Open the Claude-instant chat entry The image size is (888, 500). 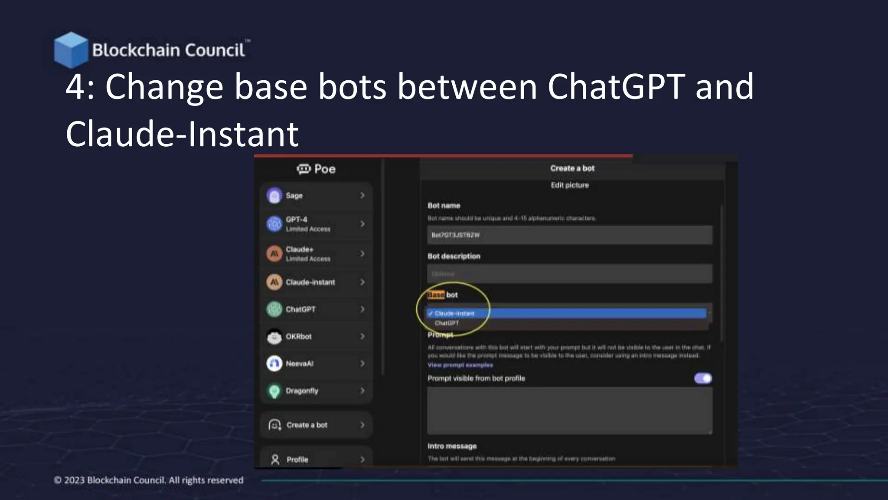coord(316,282)
